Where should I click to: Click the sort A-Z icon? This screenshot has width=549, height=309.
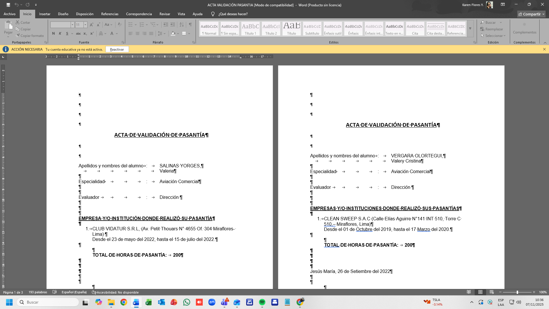182,25
